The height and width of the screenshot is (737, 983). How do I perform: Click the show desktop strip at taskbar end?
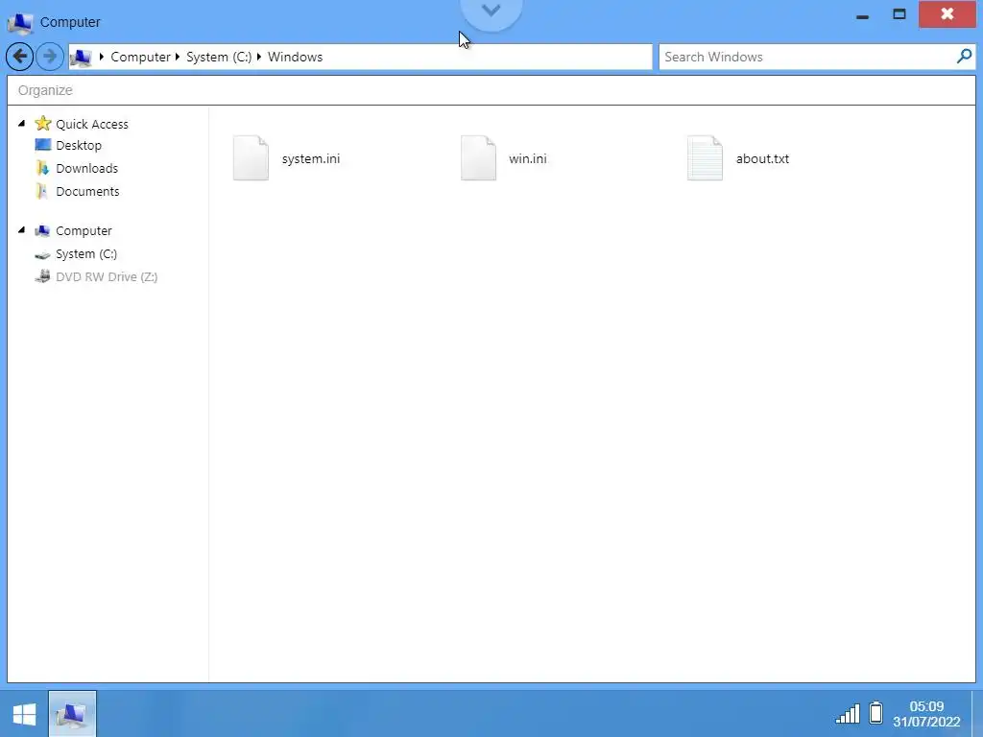977,714
